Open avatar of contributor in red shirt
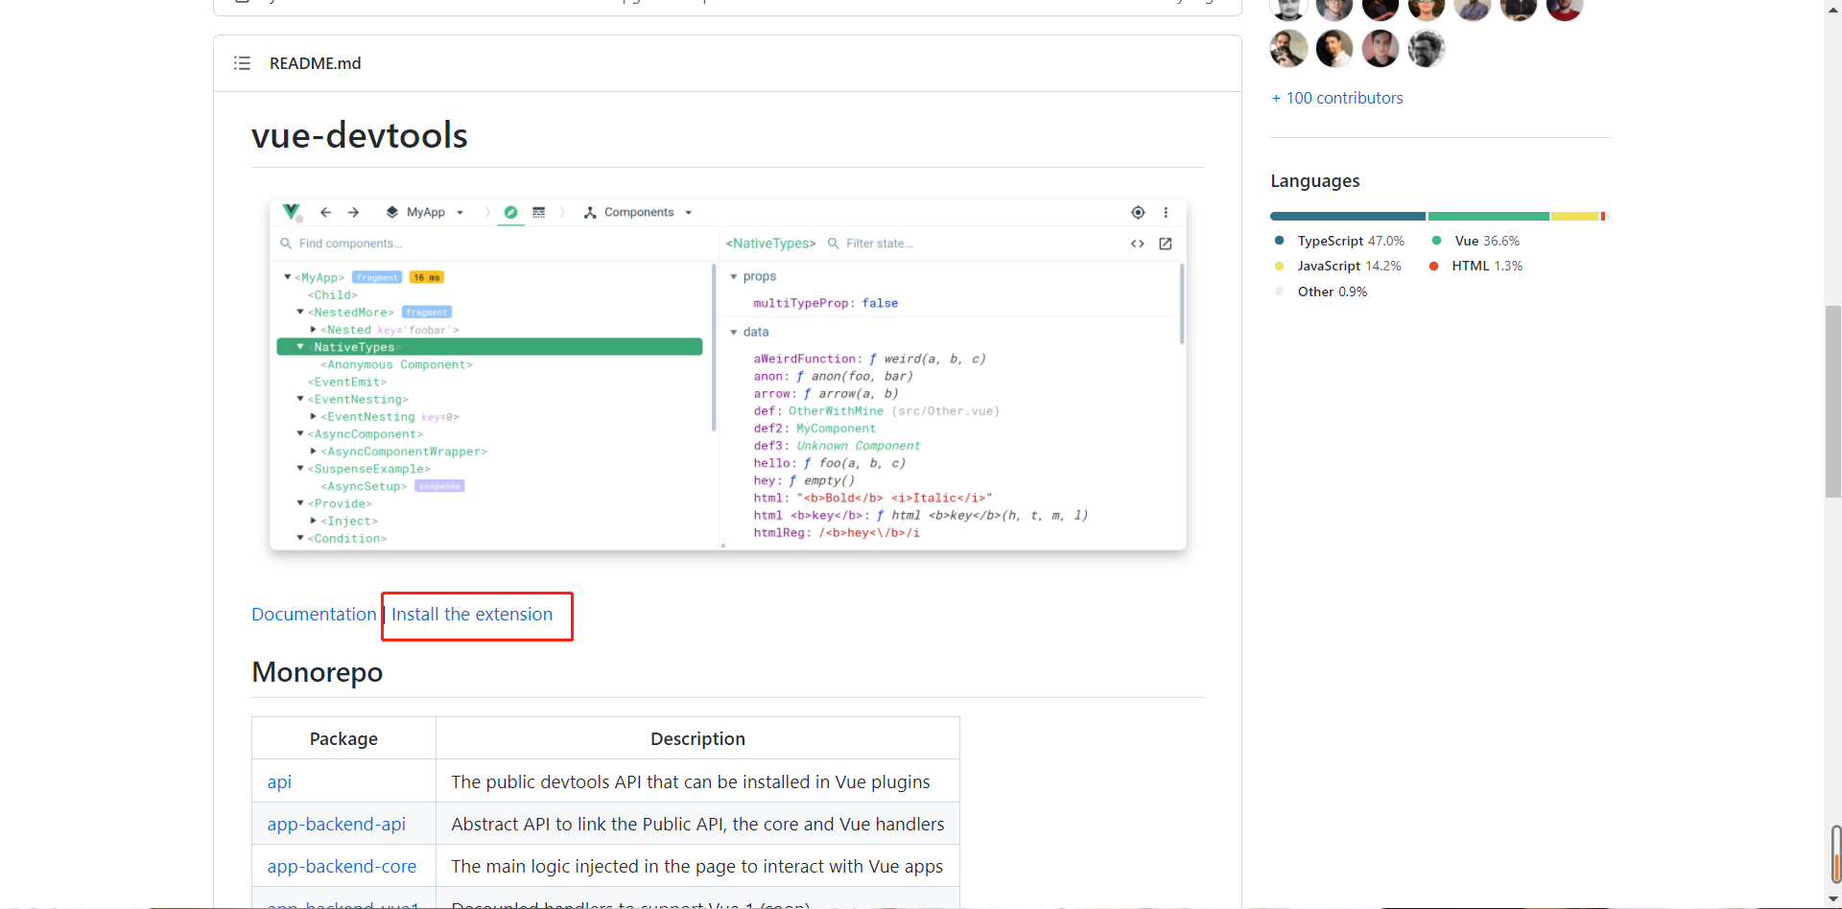Viewport: 1842px width, 909px height. point(1565,9)
